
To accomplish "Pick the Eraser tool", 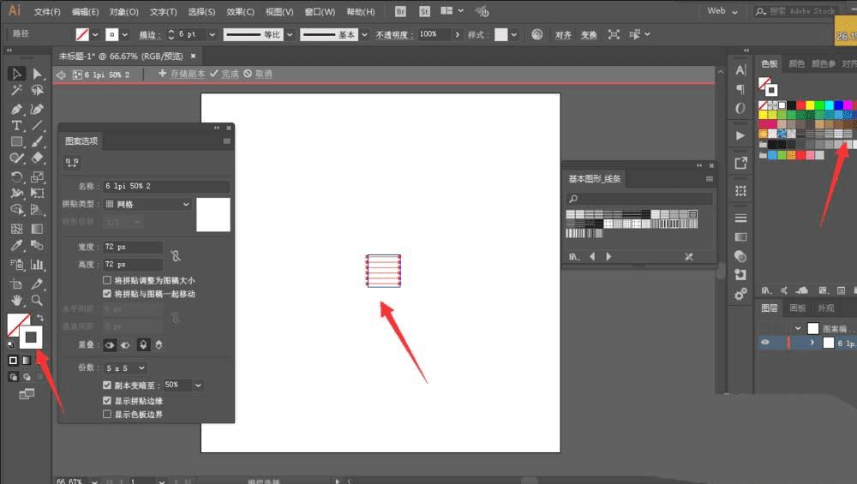I will point(37,158).
